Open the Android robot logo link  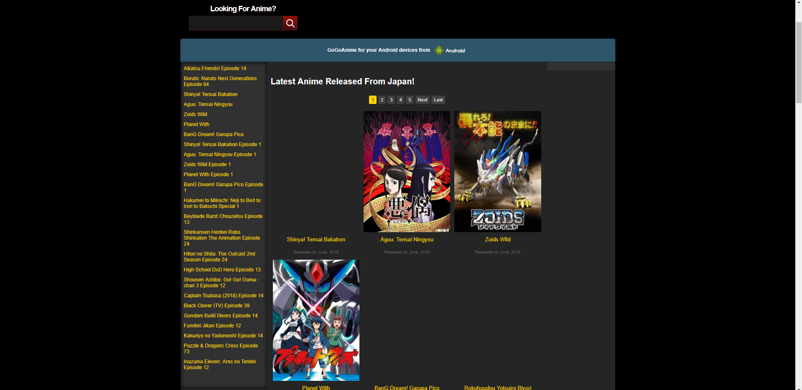pyautogui.click(x=450, y=51)
